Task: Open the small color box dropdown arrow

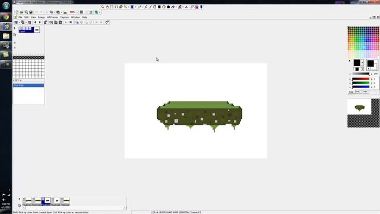Action: point(362,69)
